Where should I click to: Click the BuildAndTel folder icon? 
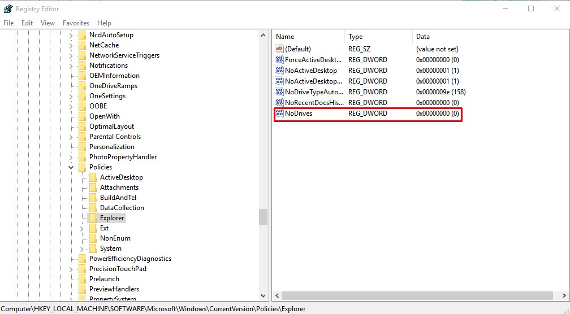click(x=93, y=198)
